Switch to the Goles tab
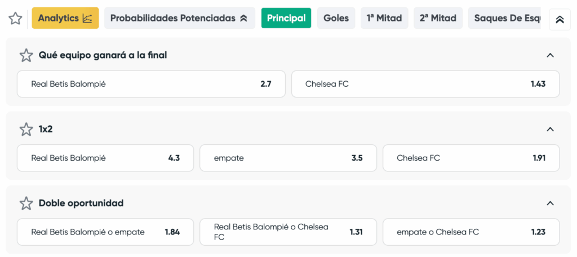The width and height of the screenshot is (577, 257). [x=336, y=18]
